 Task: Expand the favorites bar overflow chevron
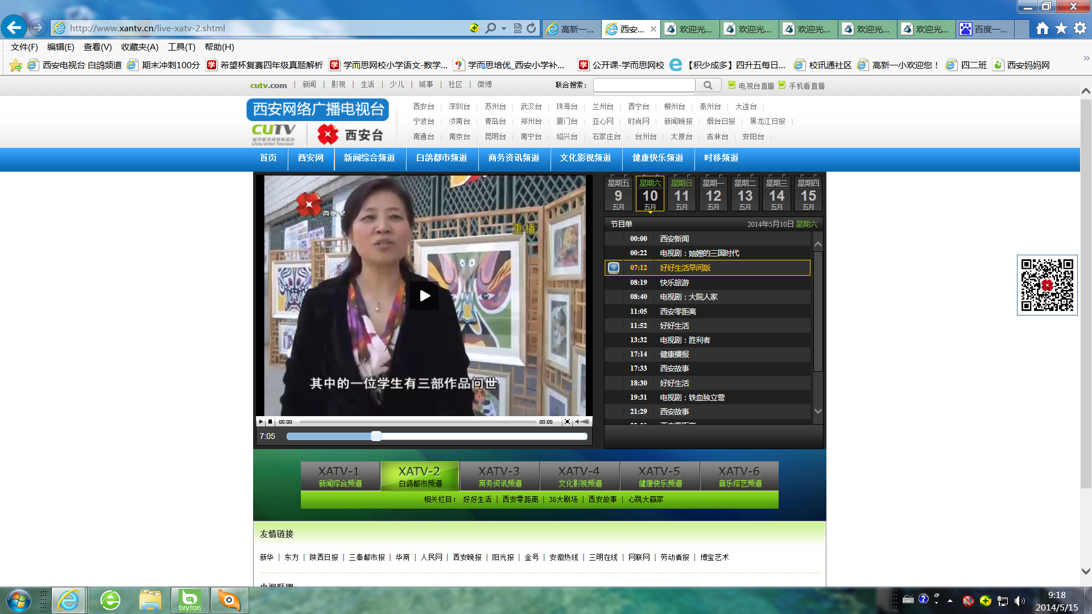[1086, 58]
